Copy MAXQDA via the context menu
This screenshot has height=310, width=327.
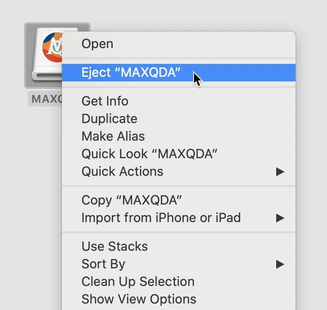tap(179, 200)
